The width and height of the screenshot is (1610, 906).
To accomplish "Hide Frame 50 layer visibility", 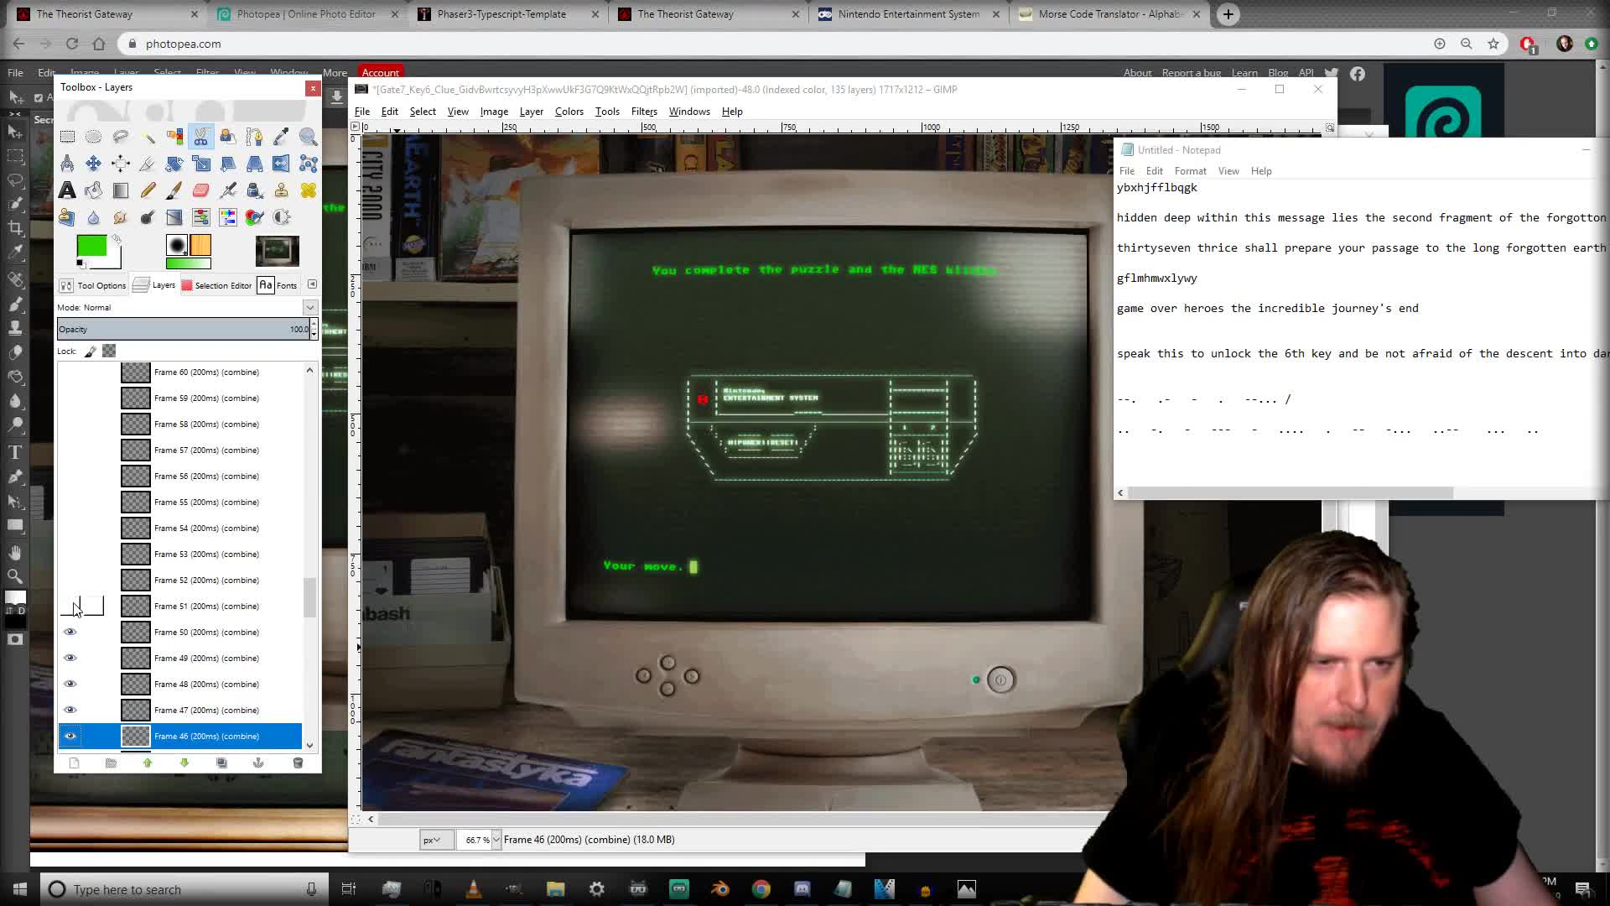I will point(70,632).
